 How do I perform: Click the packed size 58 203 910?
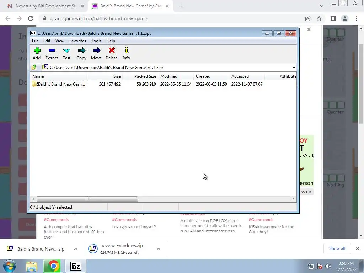click(x=146, y=84)
